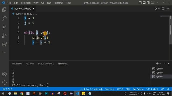Open the Edit menu
This screenshot has height=96, width=172.
click(x=16, y=3)
